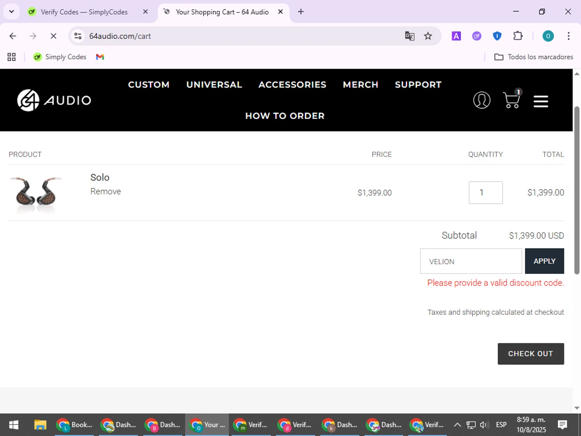This screenshot has height=436, width=581.
Task: Open the notifications center
Action: 562,425
